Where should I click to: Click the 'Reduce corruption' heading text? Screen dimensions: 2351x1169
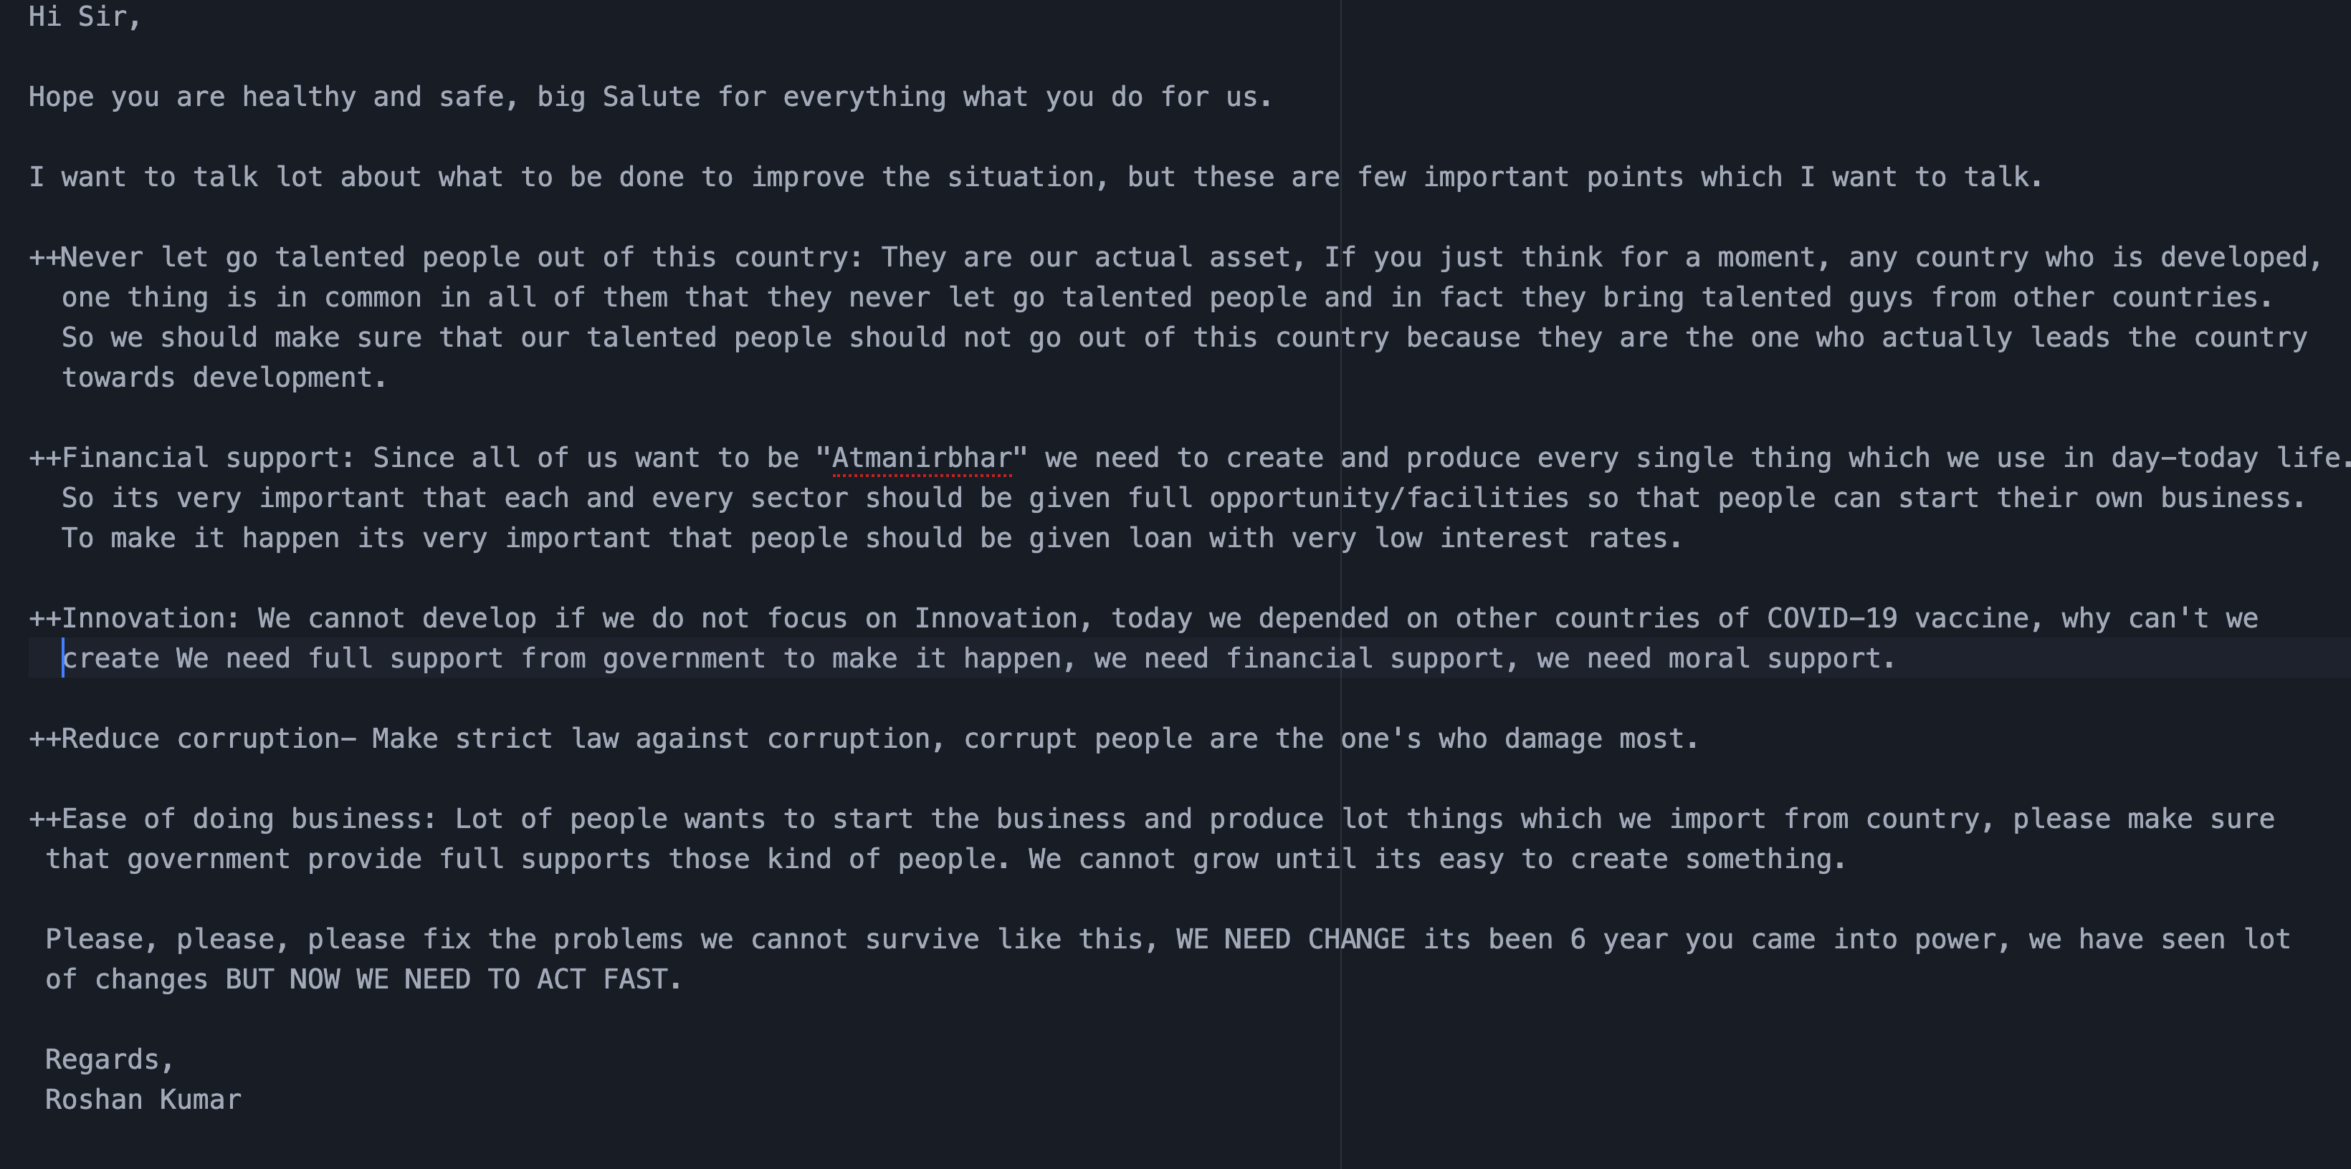coord(201,739)
